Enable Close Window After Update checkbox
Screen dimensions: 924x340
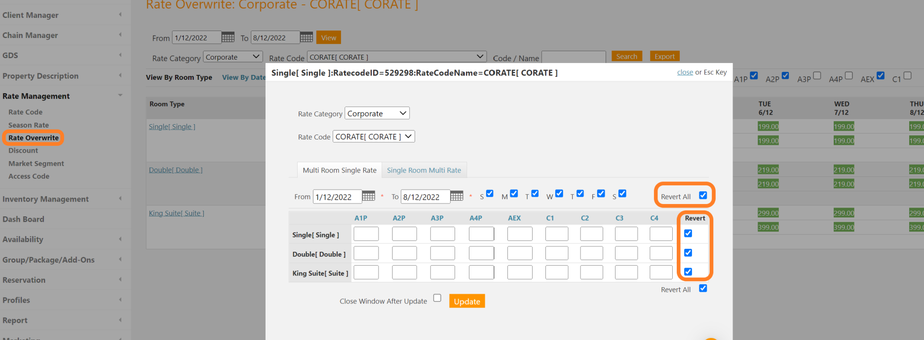pos(437,298)
